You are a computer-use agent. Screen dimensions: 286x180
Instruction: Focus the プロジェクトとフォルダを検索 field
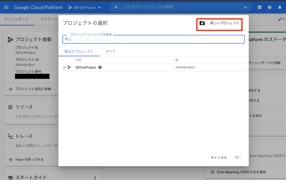tap(153, 39)
